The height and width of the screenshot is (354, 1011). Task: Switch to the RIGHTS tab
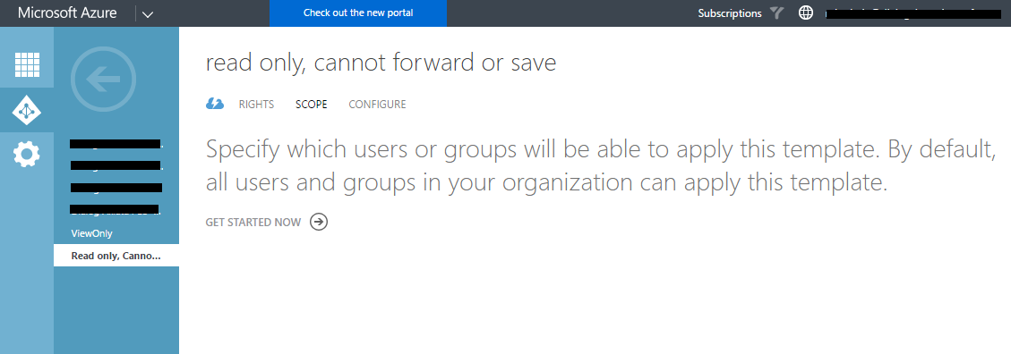[256, 105]
